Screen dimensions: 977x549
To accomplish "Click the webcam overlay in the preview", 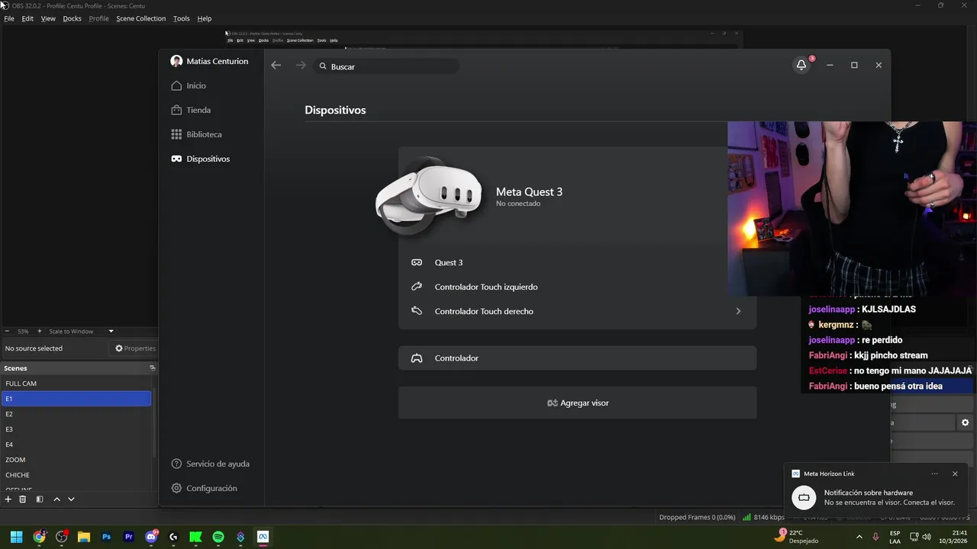I will coord(852,208).
